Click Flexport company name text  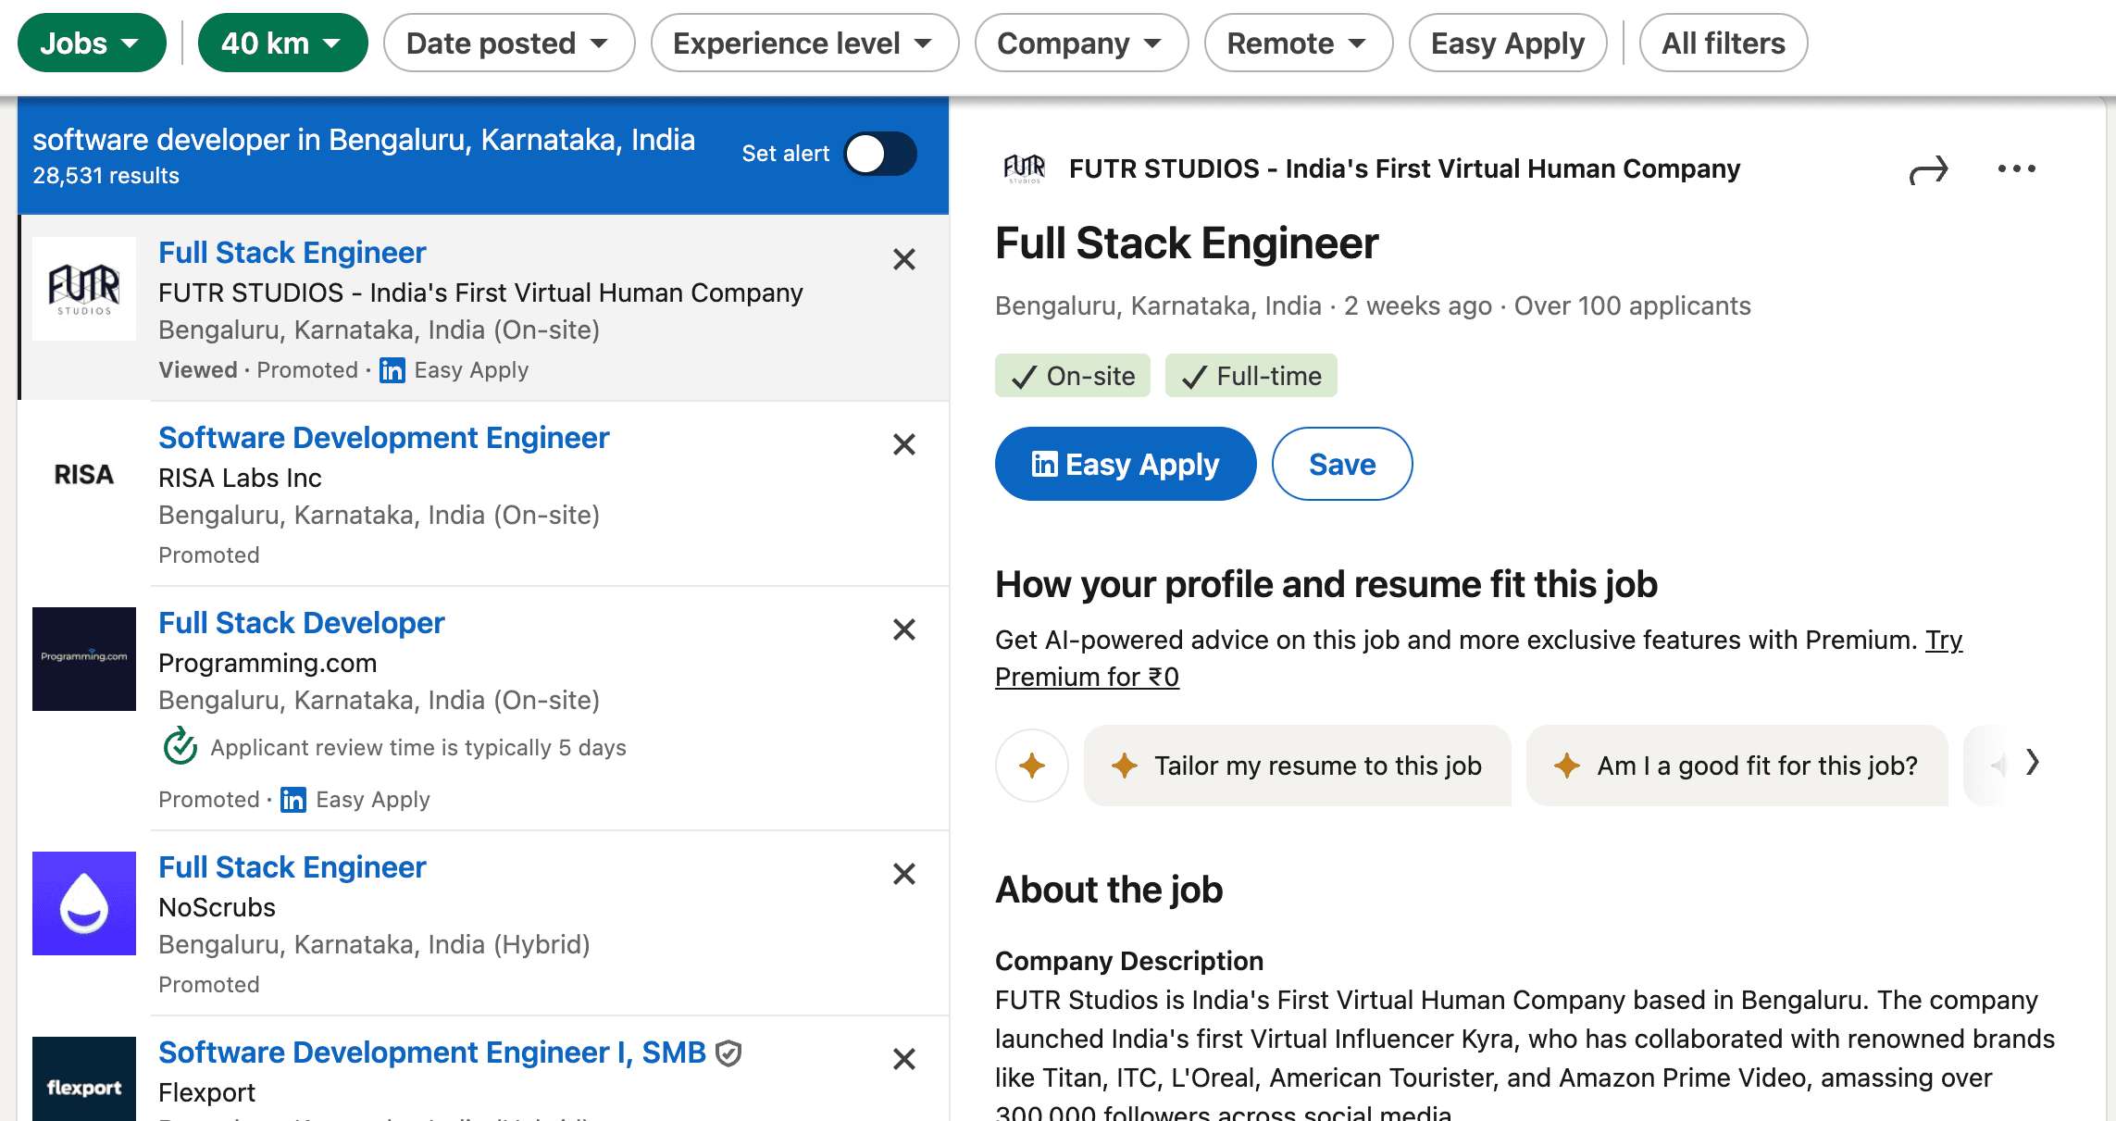pyautogui.click(x=206, y=1092)
